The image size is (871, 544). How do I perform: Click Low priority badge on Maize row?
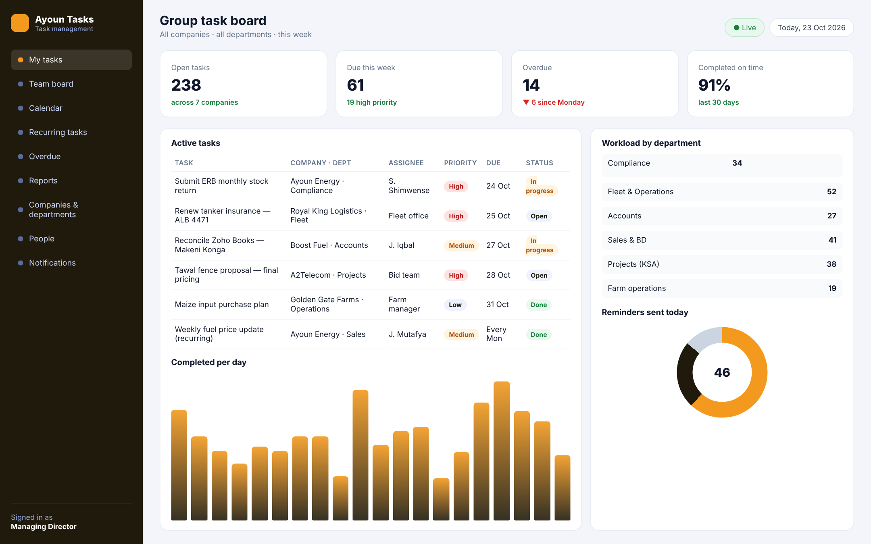click(455, 305)
